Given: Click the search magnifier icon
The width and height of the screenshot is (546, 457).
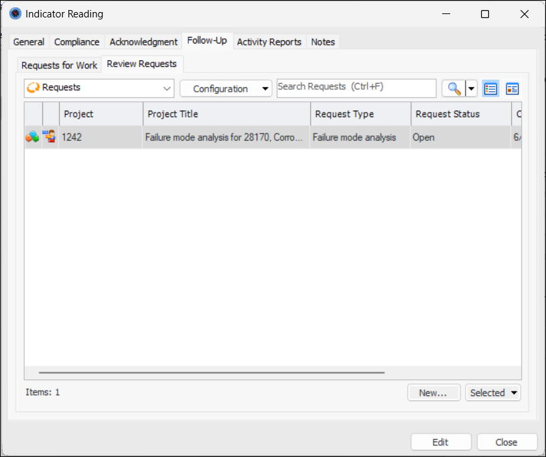Looking at the screenshot, I should [x=454, y=89].
